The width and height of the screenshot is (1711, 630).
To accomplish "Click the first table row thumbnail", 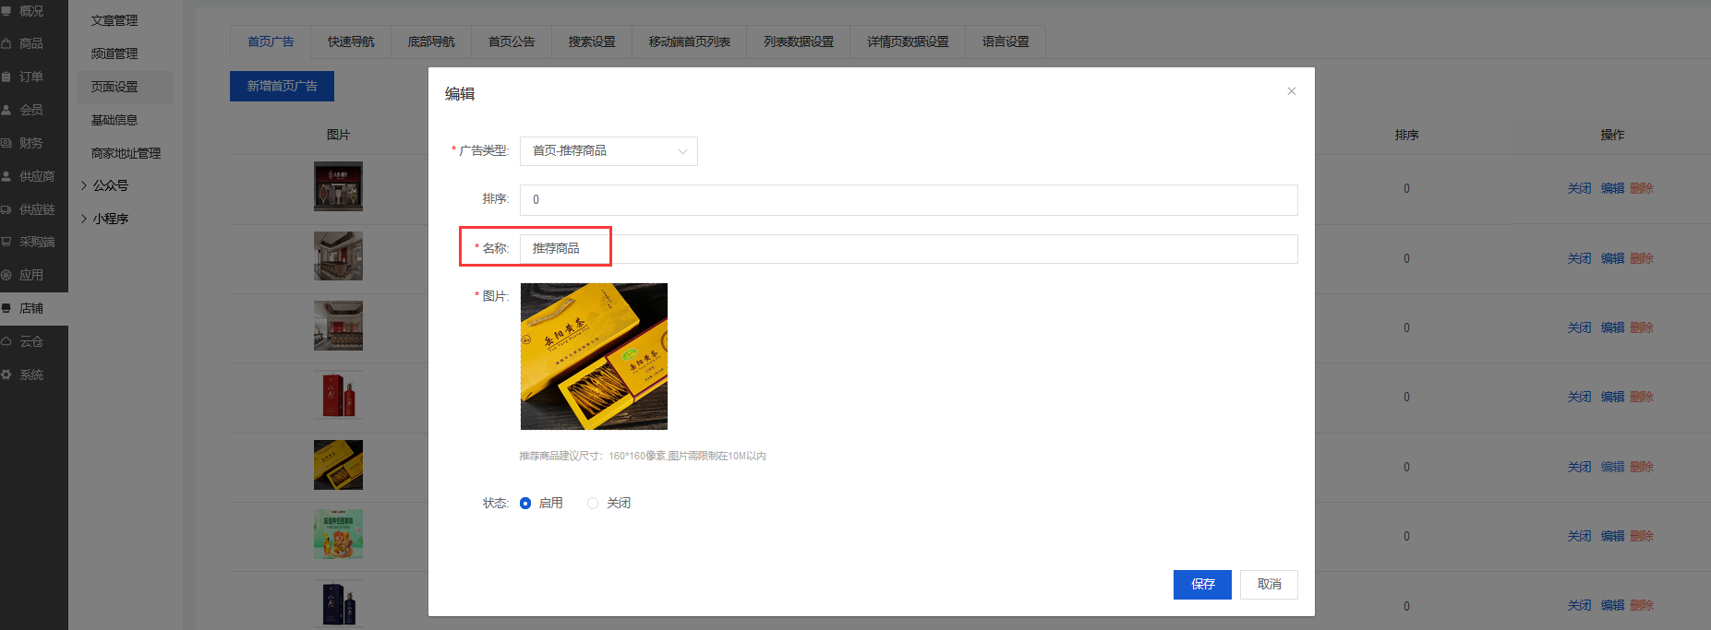I will click(x=338, y=186).
